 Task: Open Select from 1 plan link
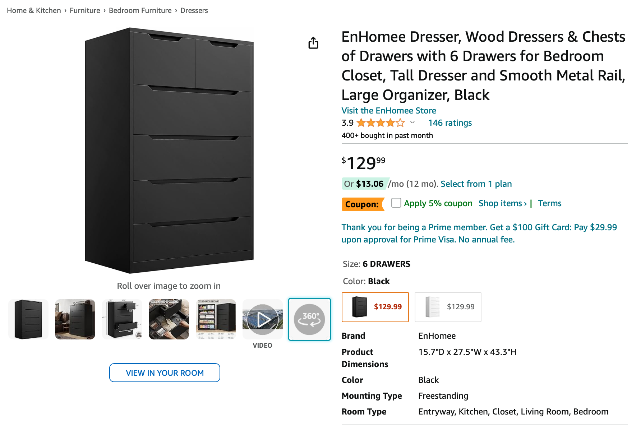(476, 184)
